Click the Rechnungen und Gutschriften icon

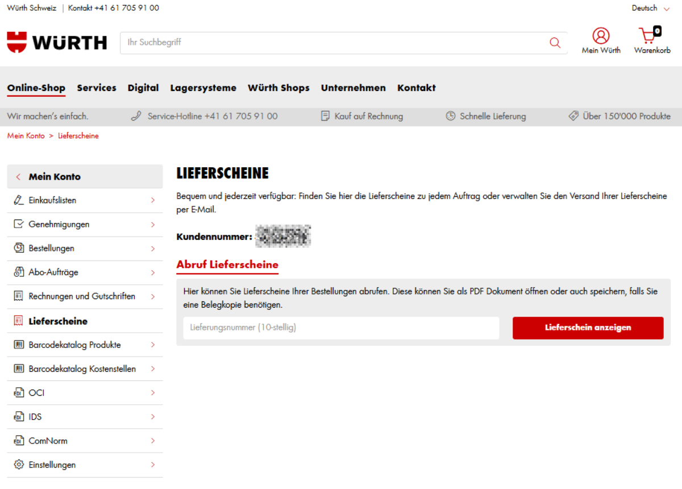coord(18,296)
